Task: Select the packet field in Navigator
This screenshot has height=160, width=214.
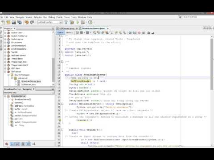Action: 25,116
